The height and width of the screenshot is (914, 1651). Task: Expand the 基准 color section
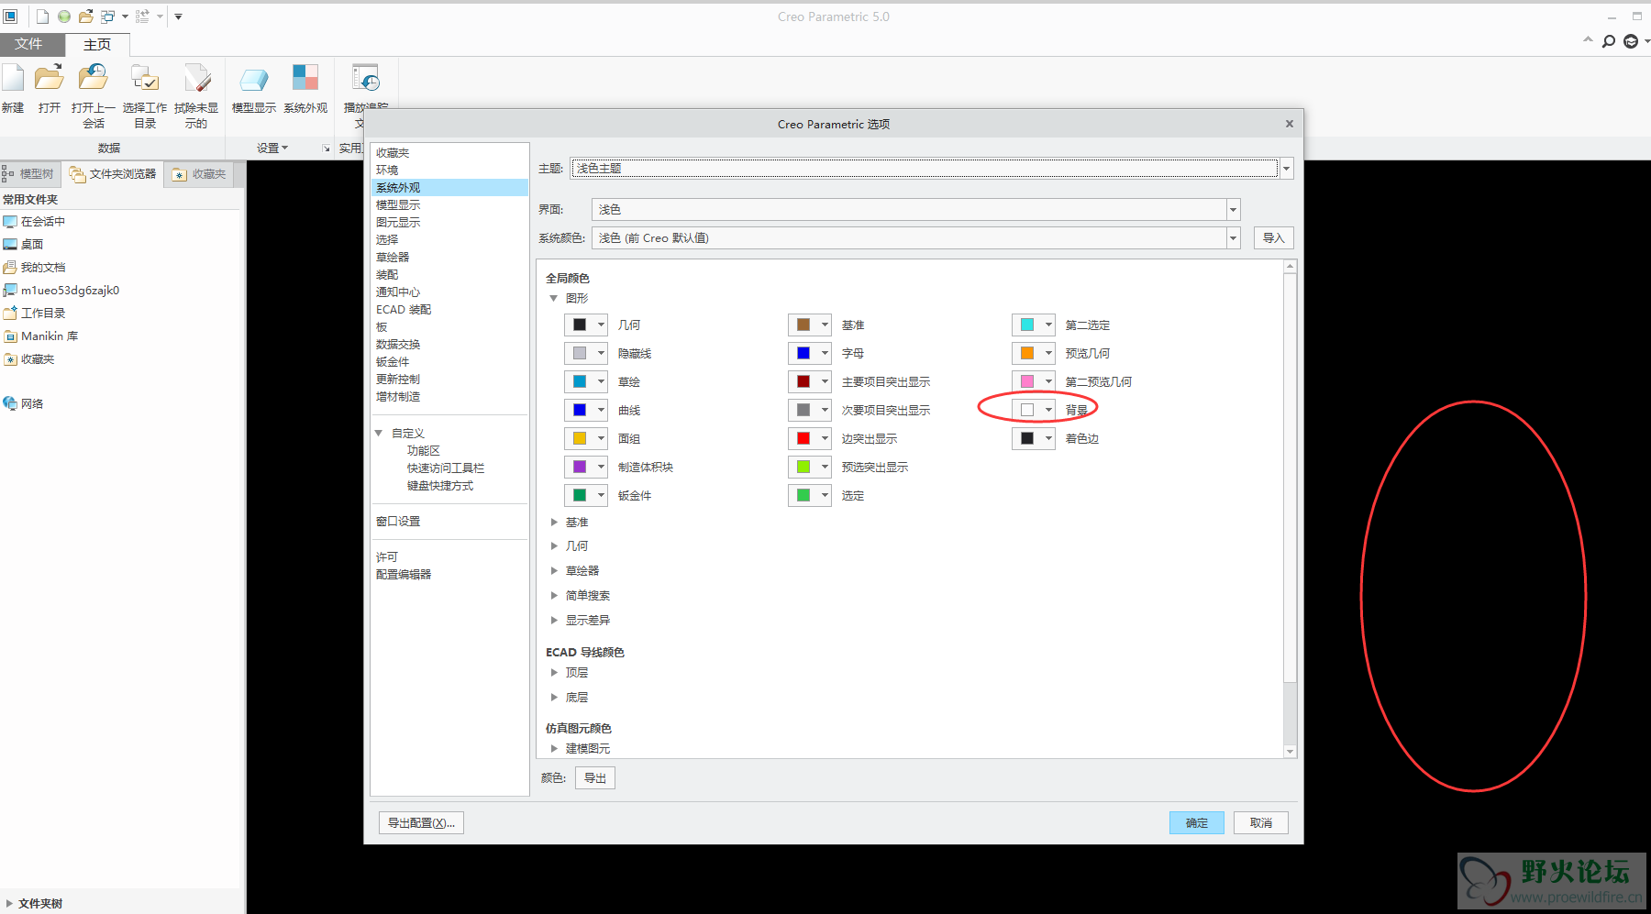(554, 523)
